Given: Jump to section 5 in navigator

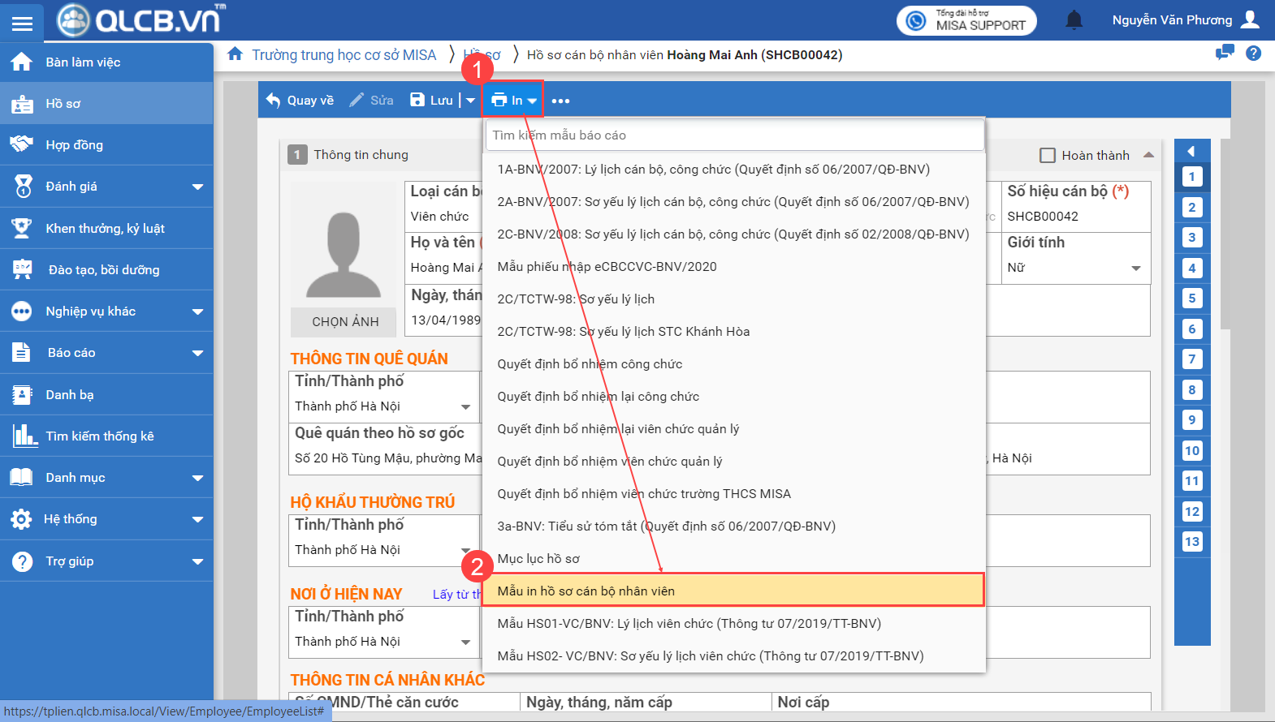Looking at the screenshot, I should click(1191, 299).
